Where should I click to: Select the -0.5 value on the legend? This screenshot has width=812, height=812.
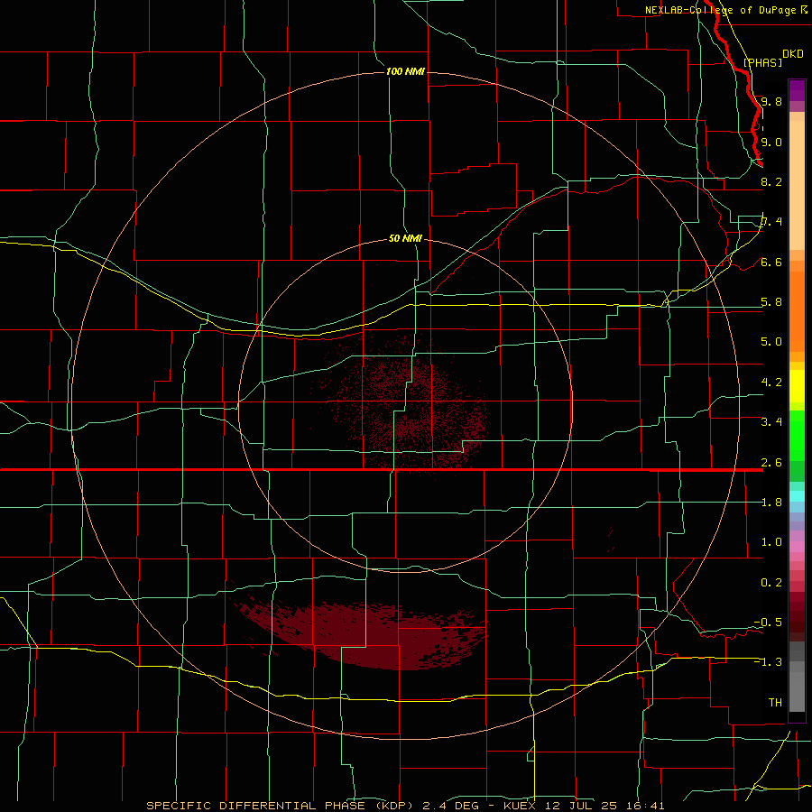click(768, 622)
